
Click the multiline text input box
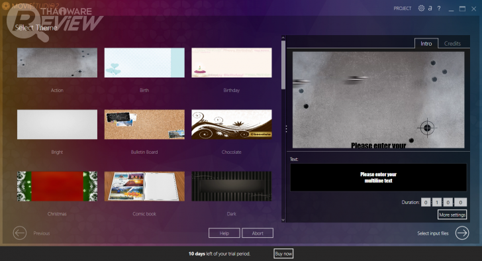(379, 178)
